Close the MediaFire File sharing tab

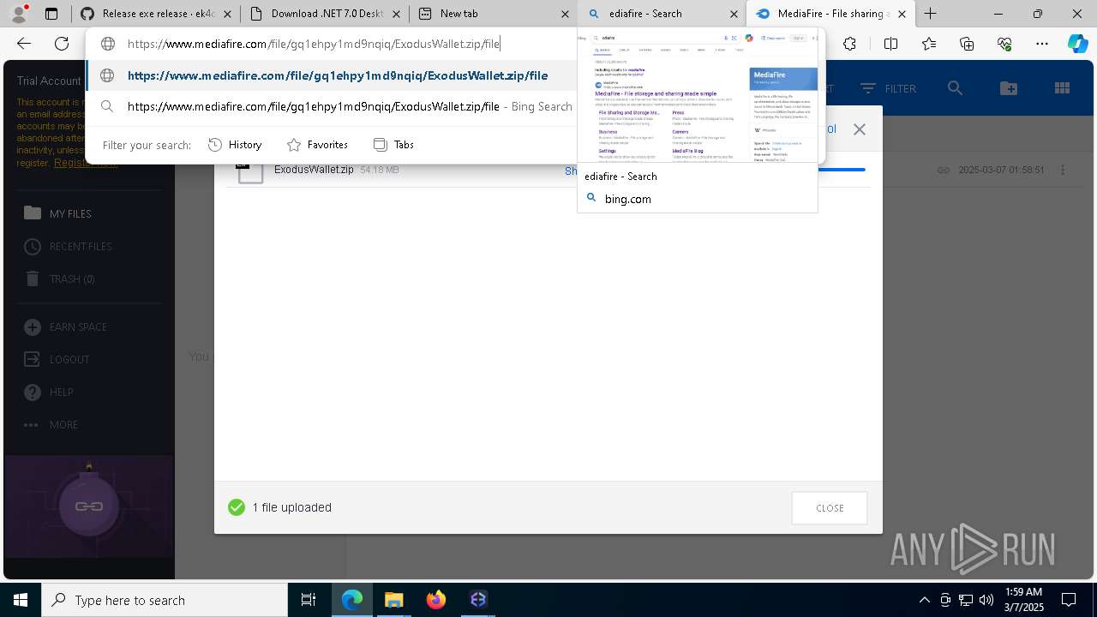click(902, 14)
